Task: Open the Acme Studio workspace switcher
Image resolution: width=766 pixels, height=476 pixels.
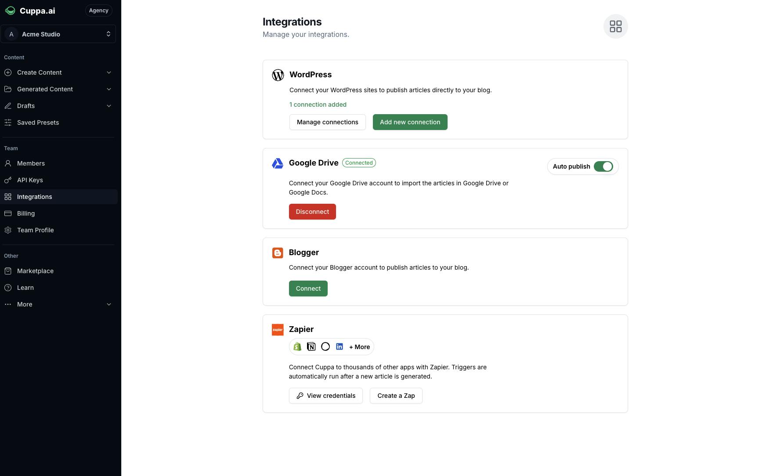Action: tap(58, 34)
